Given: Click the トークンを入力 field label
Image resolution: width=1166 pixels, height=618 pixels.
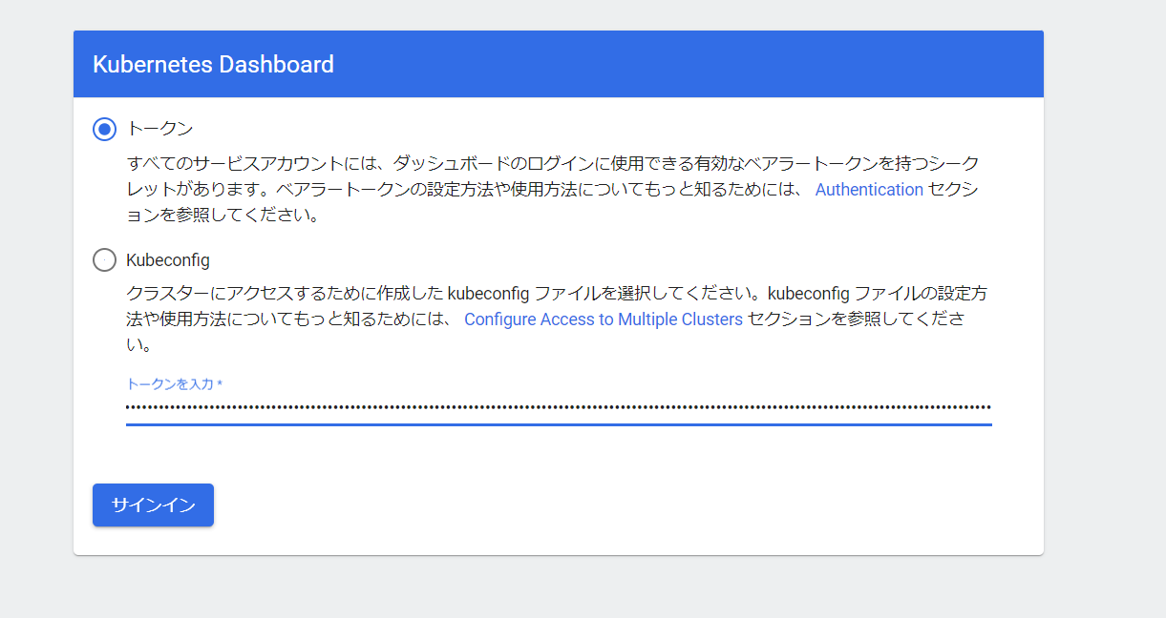Looking at the screenshot, I should [170, 383].
